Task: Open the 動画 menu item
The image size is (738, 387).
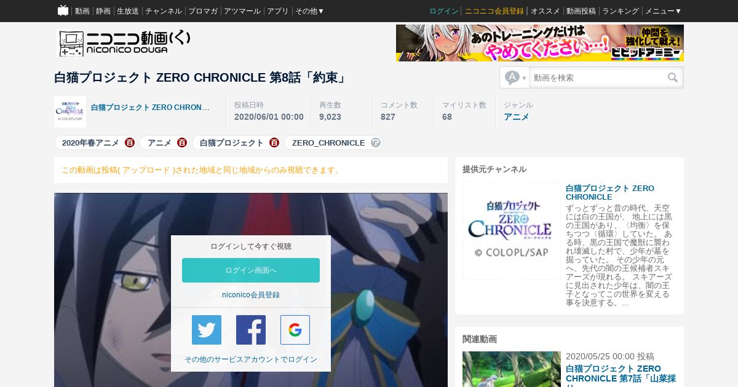Action: click(x=82, y=11)
